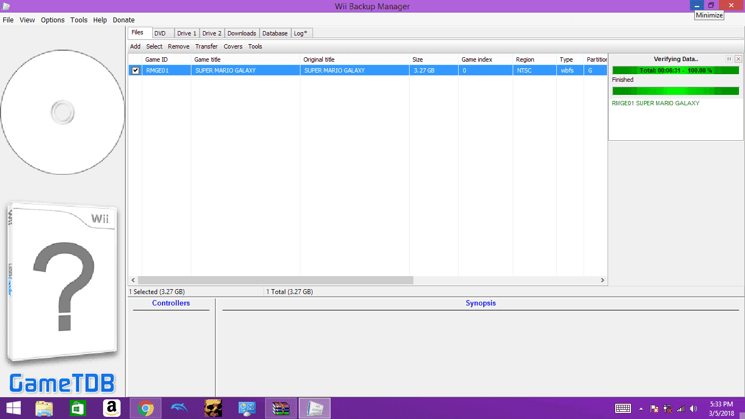The height and width of the screenshot is (419, 745).
Task: Open the Windows Start button
Action: click(x=14, y=408)
